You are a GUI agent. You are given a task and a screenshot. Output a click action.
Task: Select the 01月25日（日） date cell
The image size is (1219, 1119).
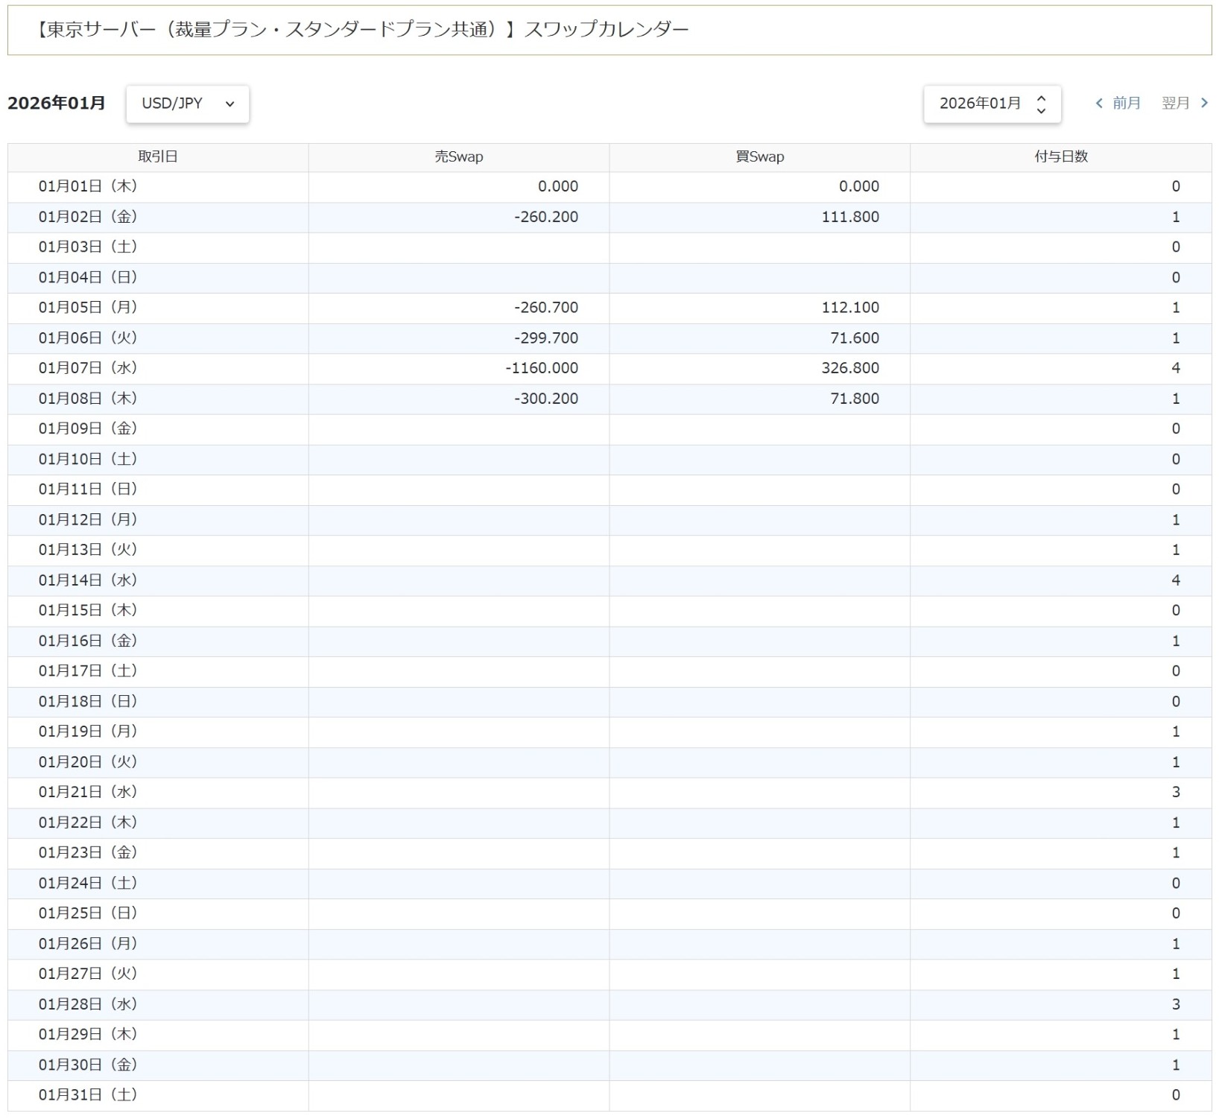(158, 913)
